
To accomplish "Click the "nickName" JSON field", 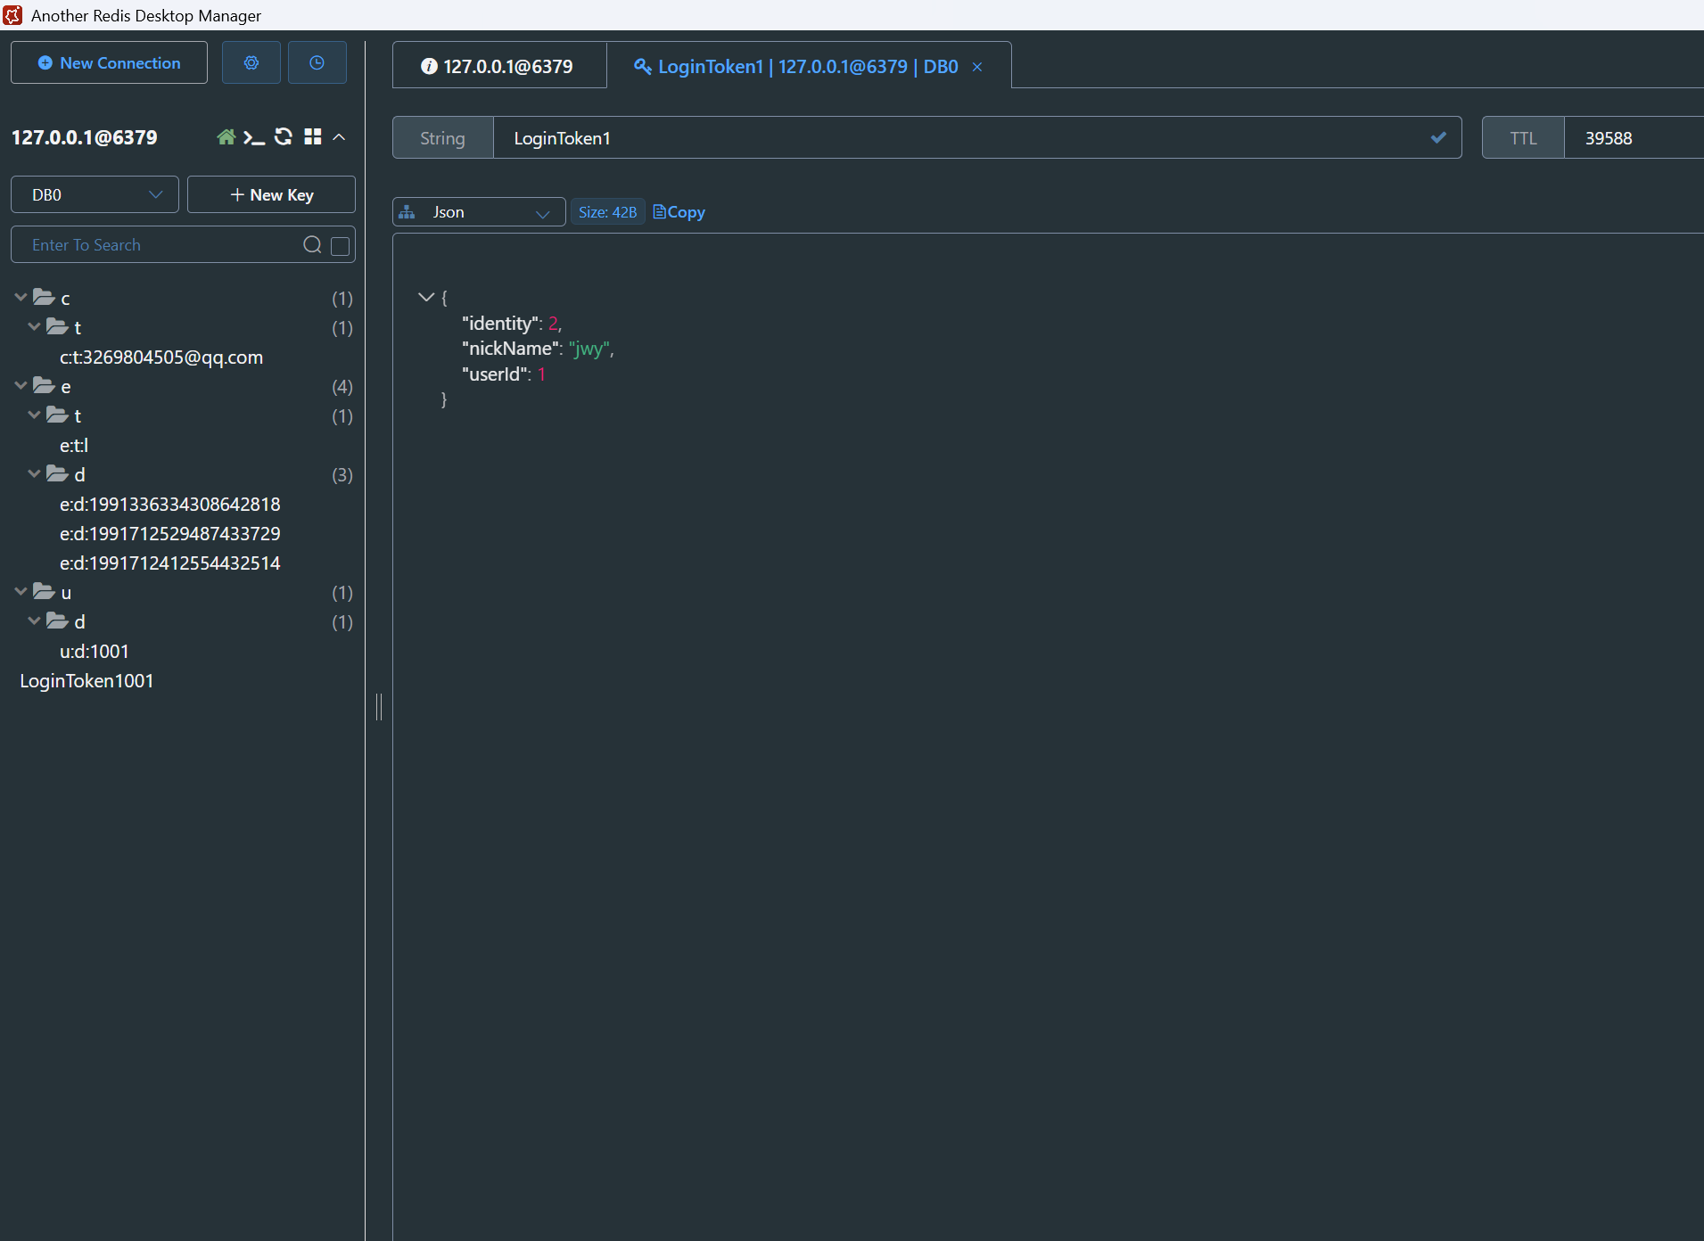I will tap(512, 349).
